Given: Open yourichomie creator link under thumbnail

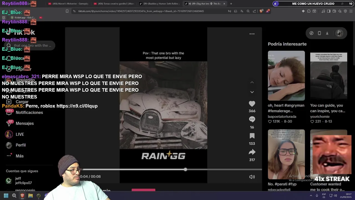Looking at the screenshot, I should pos(320,117).
